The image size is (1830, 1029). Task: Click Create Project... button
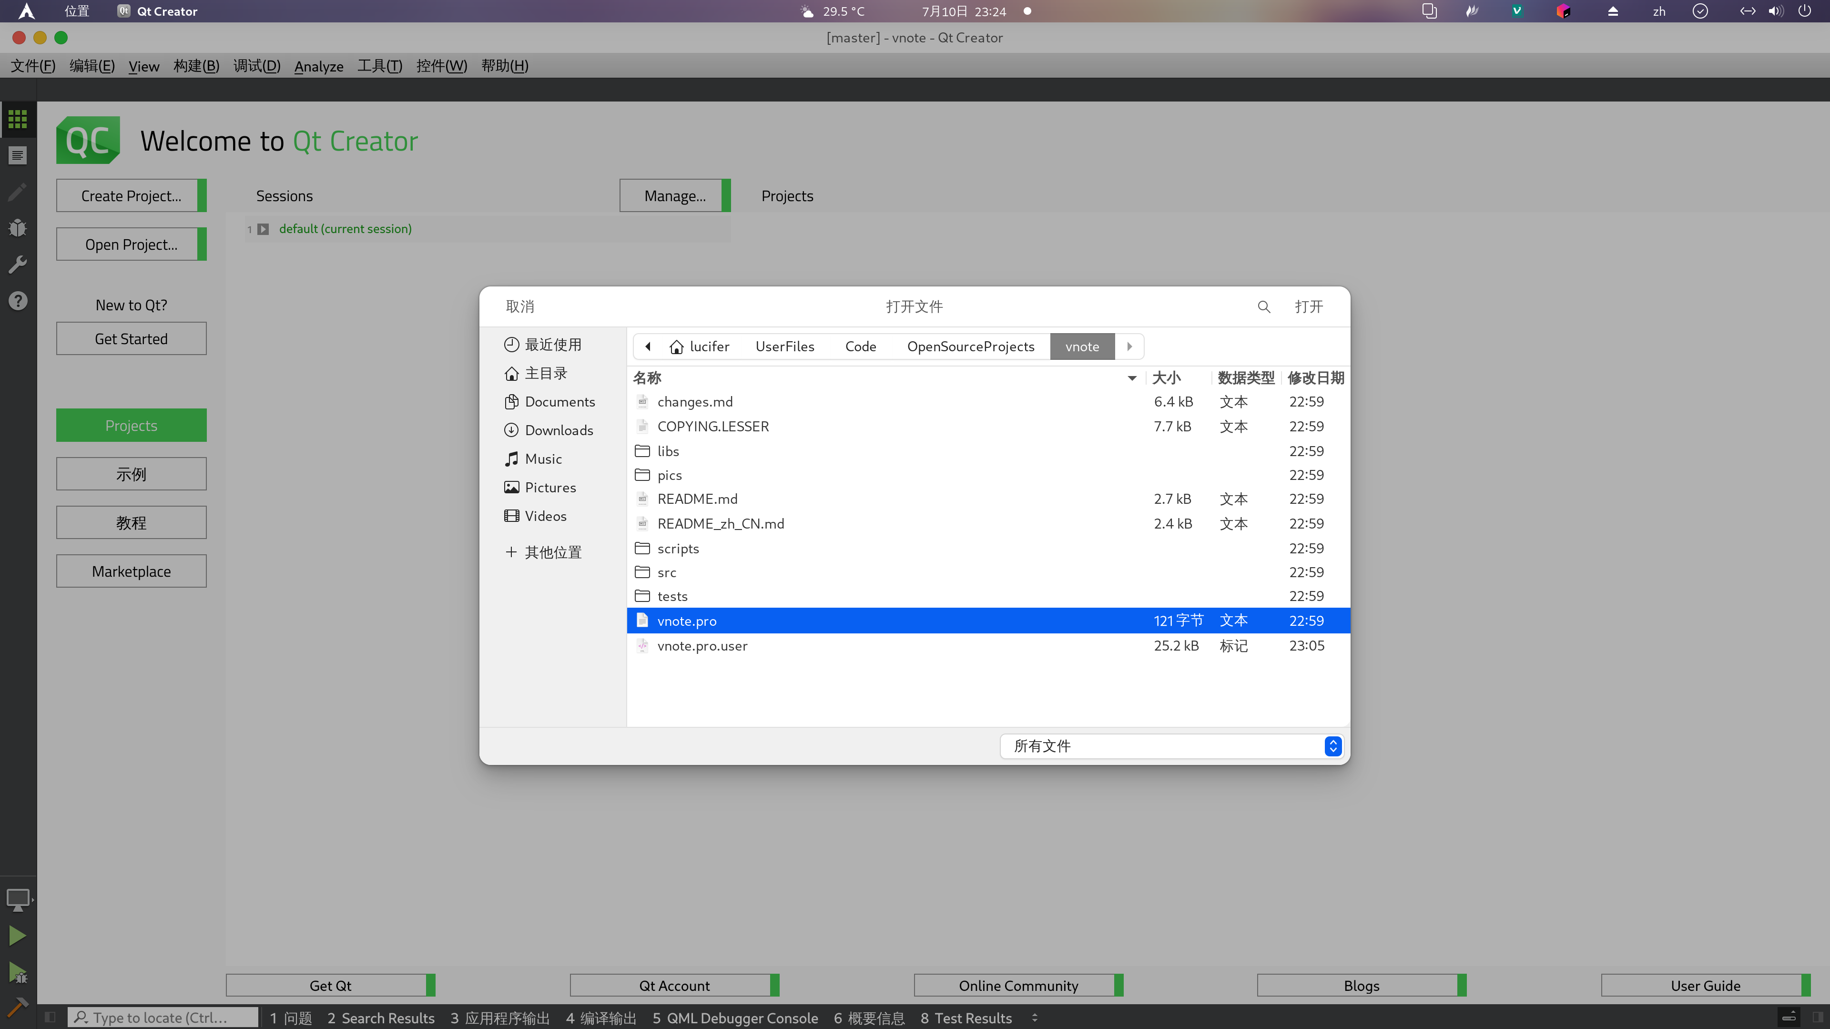click(132, 195)
